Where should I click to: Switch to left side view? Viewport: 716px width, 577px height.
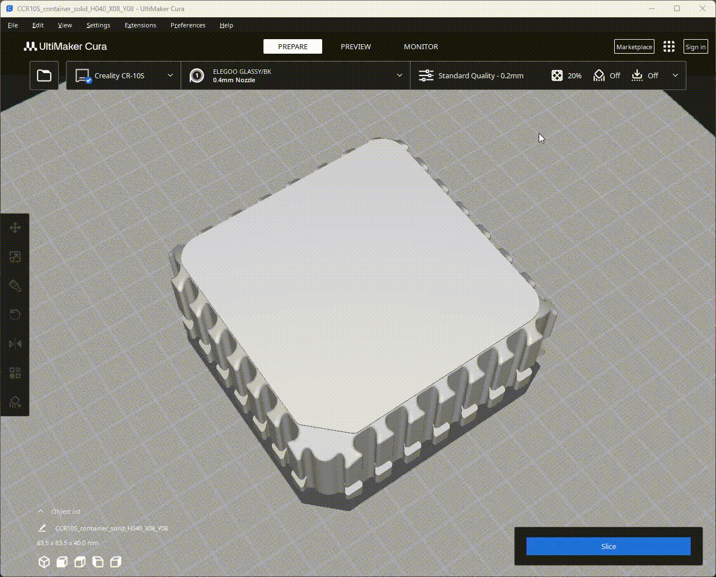tap(98, 562)
